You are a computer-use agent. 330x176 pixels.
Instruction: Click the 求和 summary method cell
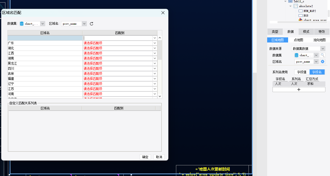[x=310, y=84]
